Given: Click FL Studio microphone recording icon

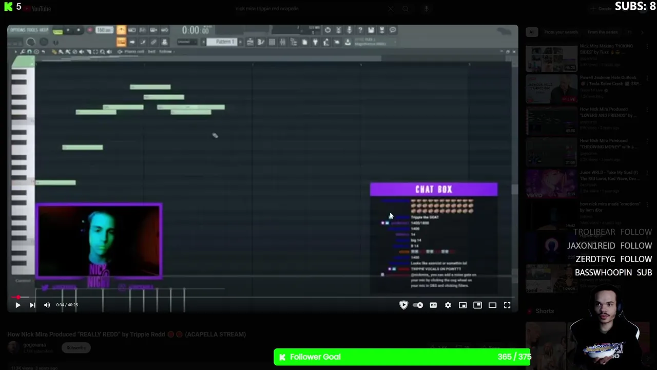Looking at the screenshot, I should tap(350, 30).
